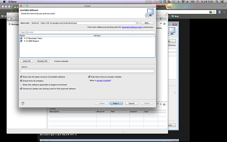The height and width of the screenshot is (142, 227).
Task: Click the Cancel button in Install dialog
Action: (x=131, y=103)
